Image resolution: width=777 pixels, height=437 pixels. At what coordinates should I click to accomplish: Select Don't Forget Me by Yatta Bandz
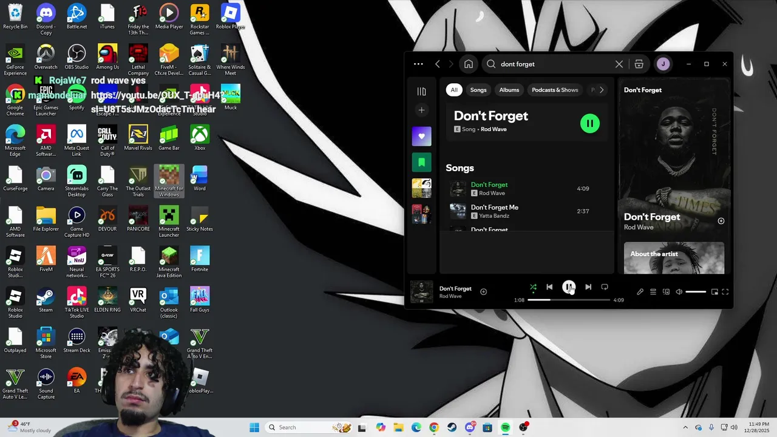point(527,211)
